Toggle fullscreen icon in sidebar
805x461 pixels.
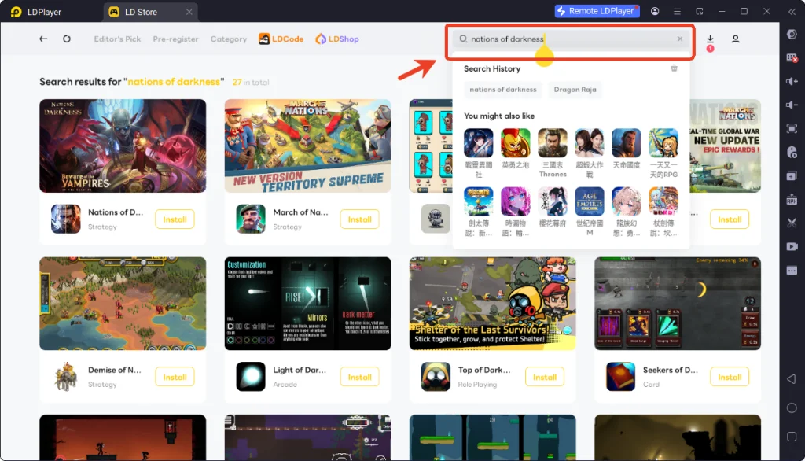[792, 128]
